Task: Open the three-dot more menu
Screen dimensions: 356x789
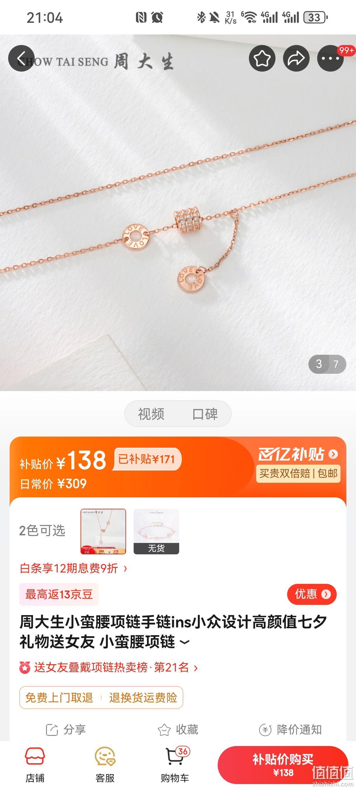Action: [x=330, y=58]
